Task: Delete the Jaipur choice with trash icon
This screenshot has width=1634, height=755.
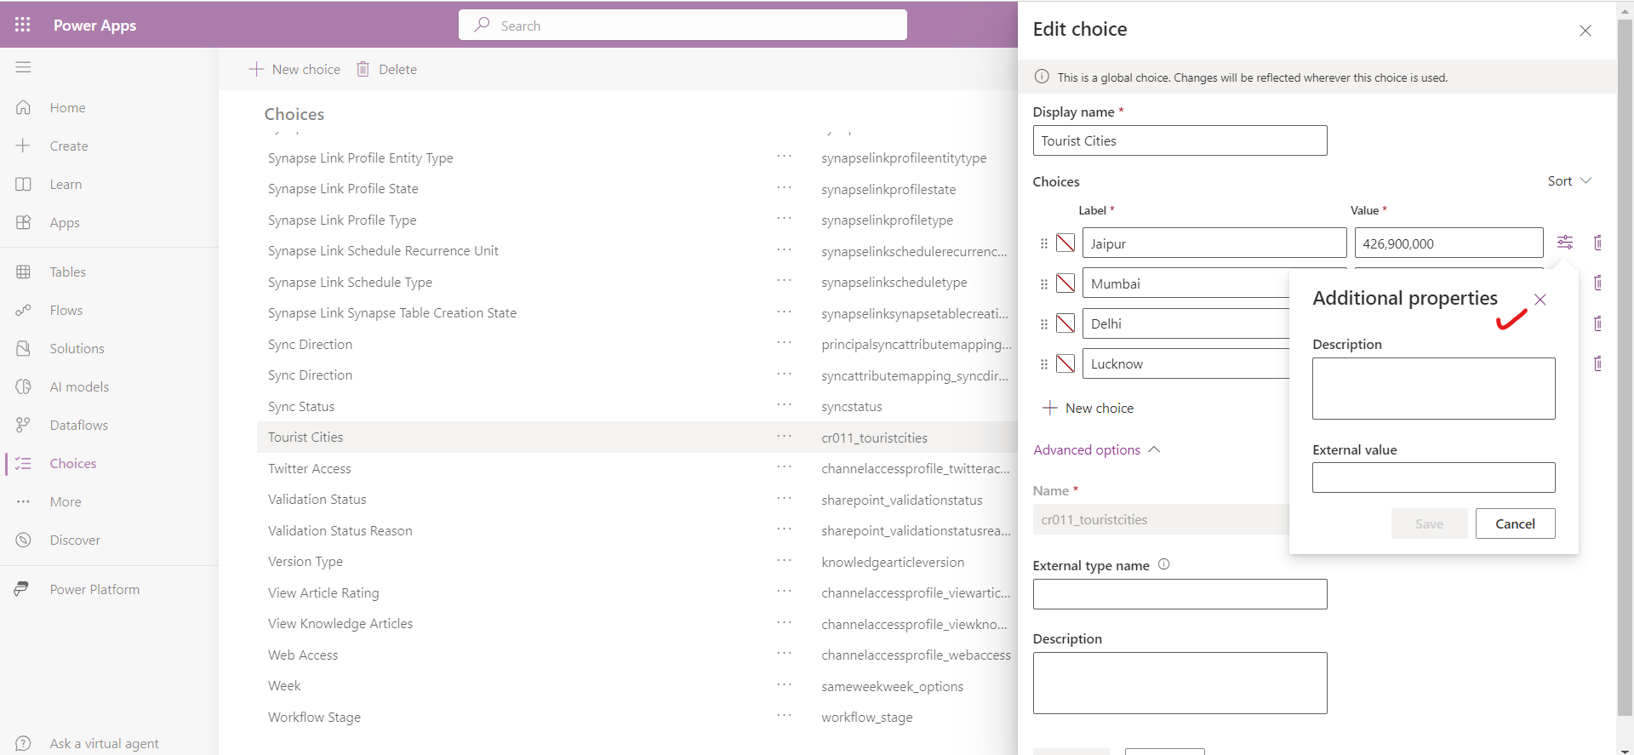Action: [1597, 243]
